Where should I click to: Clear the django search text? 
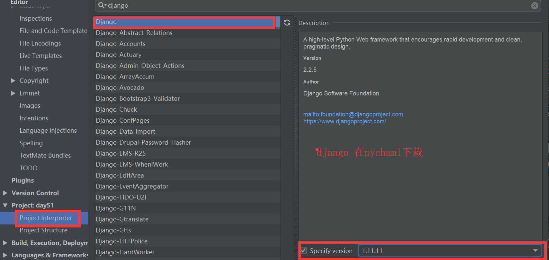click(535, 5)
